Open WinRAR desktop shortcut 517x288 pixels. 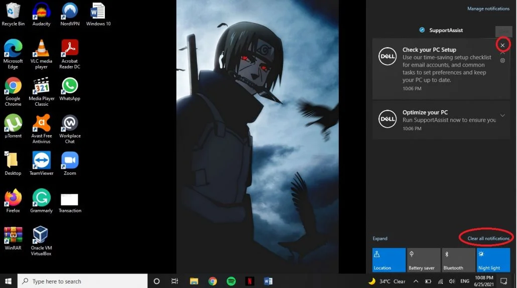pyautogui.click(x=13, y=238)
